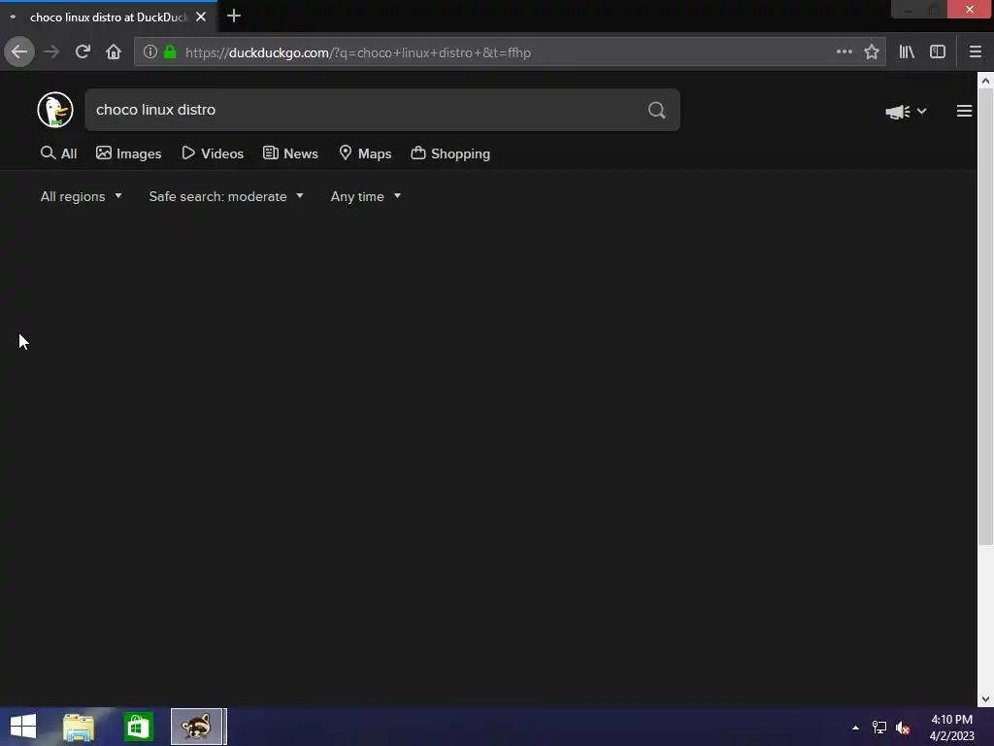This screenshot has width=994, height=746.
Task: Open page actions three-dot menu
Action: [x=844, y=52]
